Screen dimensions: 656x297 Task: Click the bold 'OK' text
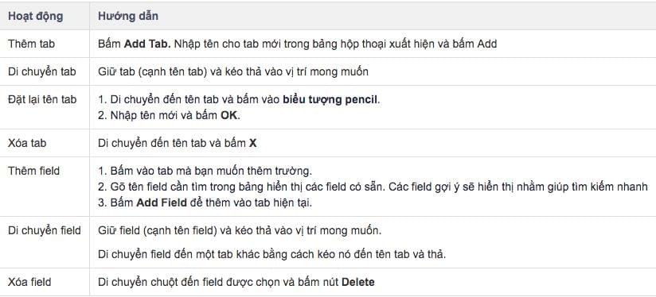click(228, 116)
